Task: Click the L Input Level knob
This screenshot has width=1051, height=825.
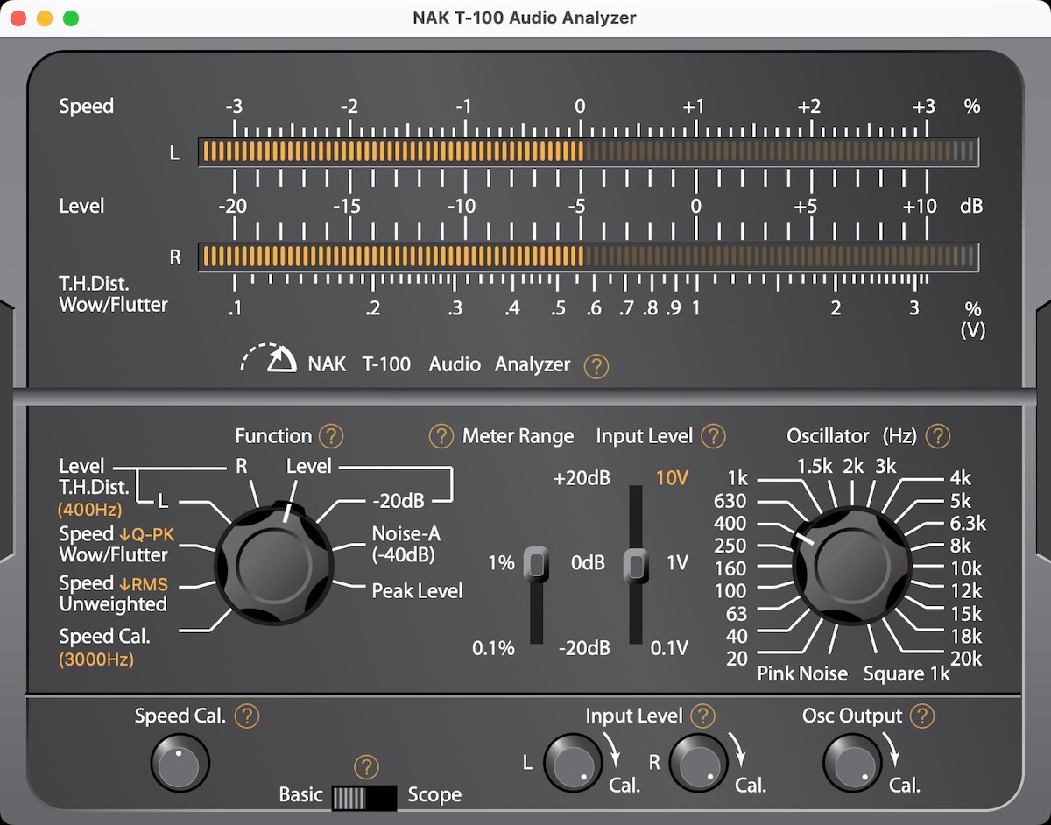Action: [x=573, y=763]
